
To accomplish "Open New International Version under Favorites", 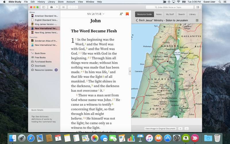I will pyautogui.click(x=44, y=45).
